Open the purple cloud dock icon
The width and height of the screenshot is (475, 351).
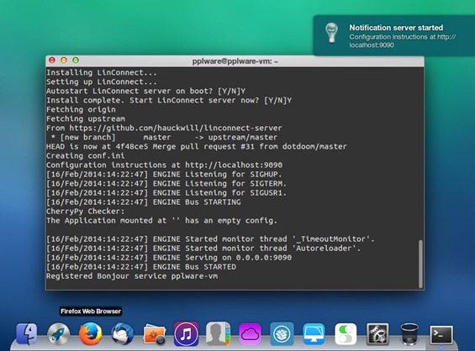click(x=250, y=334)
